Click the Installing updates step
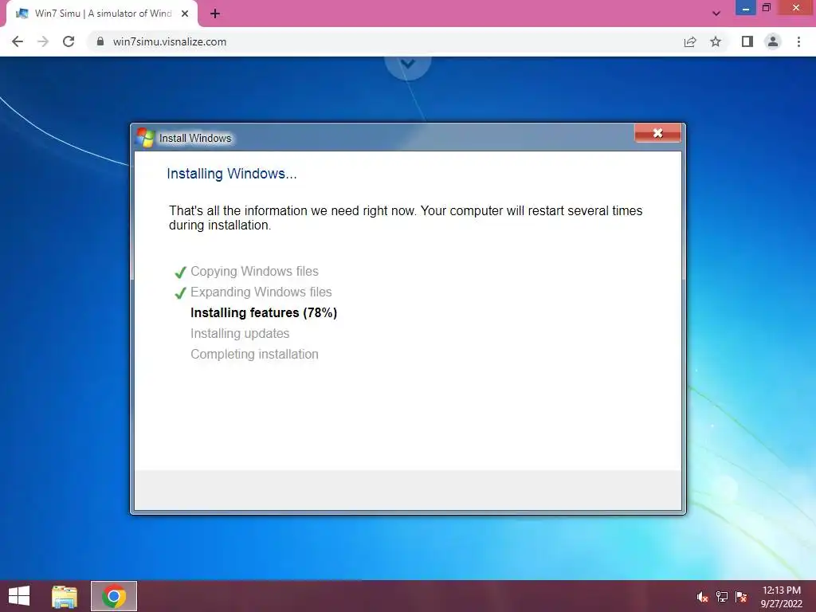 (x=240, y=334)
